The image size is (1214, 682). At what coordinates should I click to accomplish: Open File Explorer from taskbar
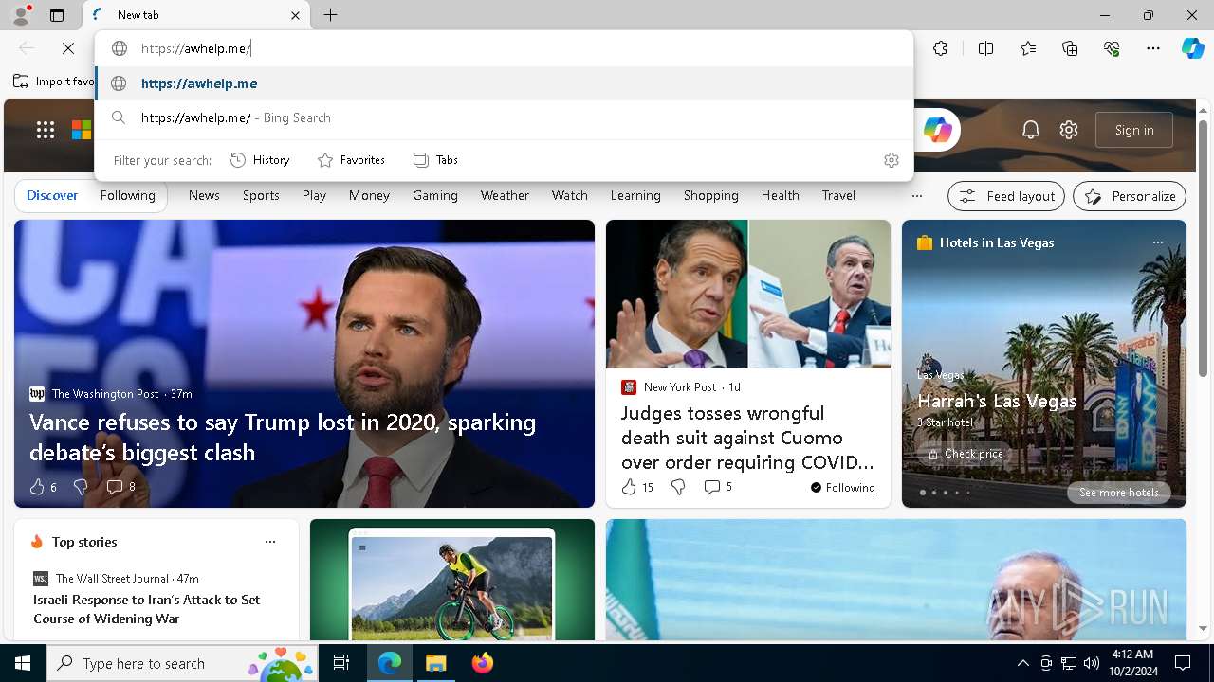point(435,663)
